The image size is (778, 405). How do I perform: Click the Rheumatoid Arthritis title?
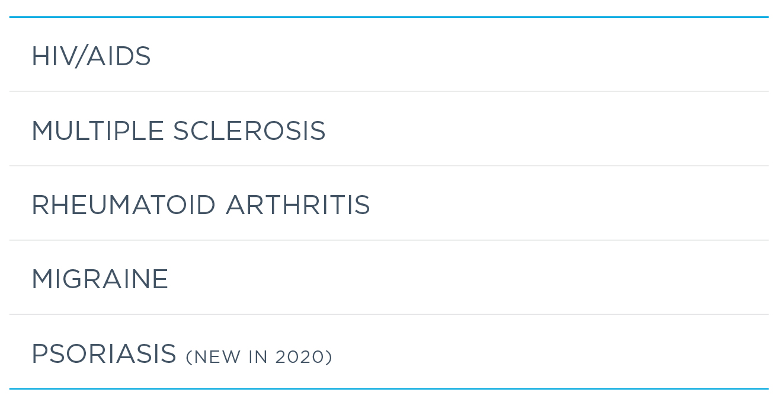tap(200, 205)
